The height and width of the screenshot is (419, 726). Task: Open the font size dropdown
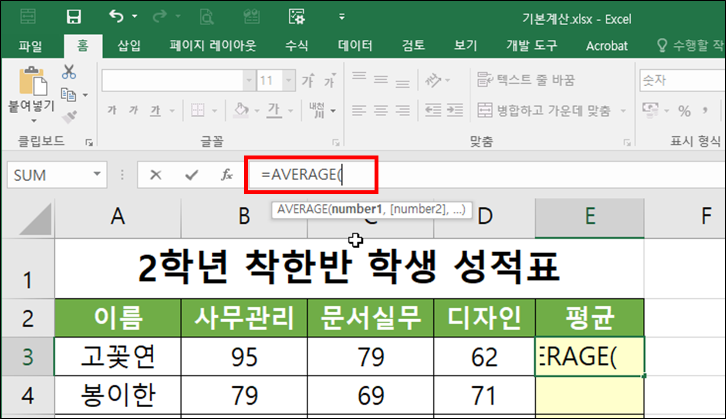[288, 80]
